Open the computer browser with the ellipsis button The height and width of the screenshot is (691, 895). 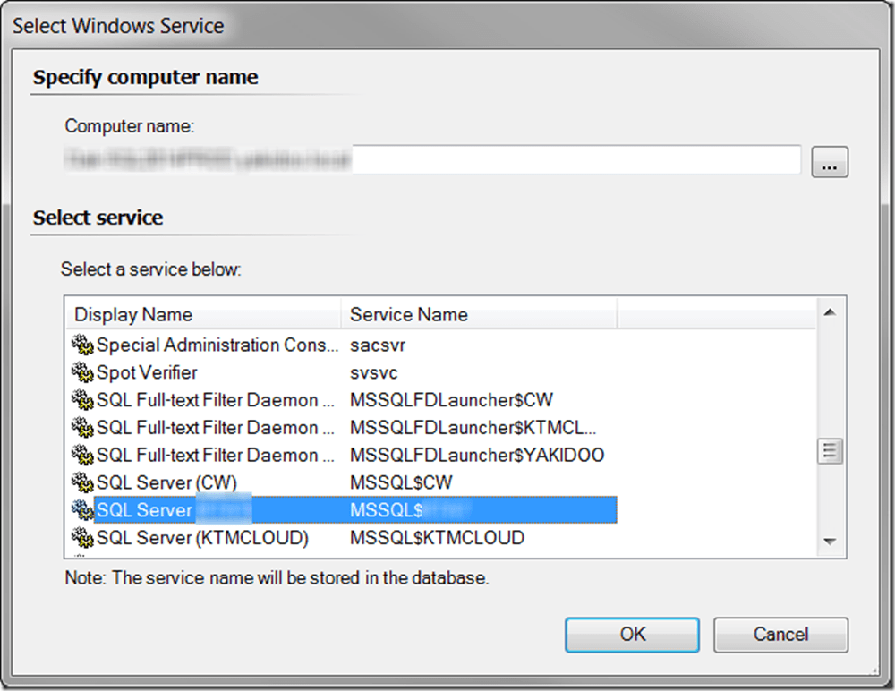[x=830, y=163]
